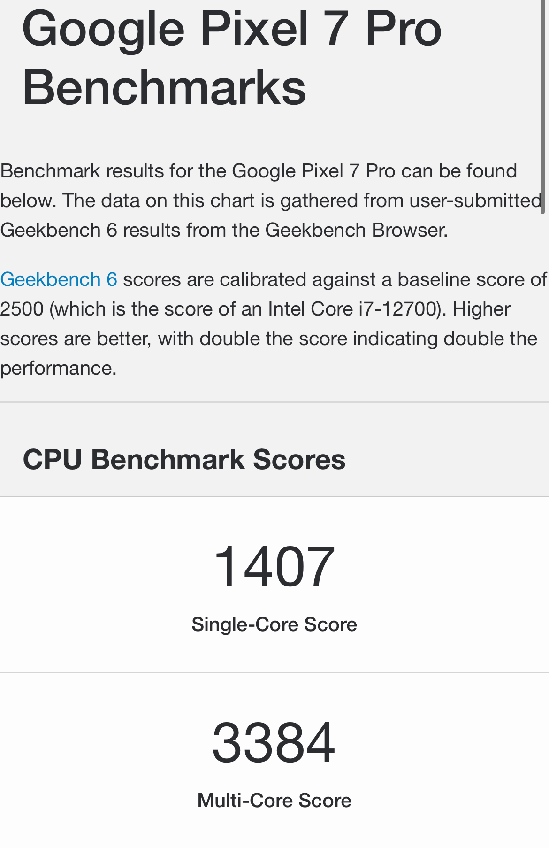Viewport: 549px width, 848px height.
Task: Click the word Benchmarks in the title
Action: coord(164,87)
